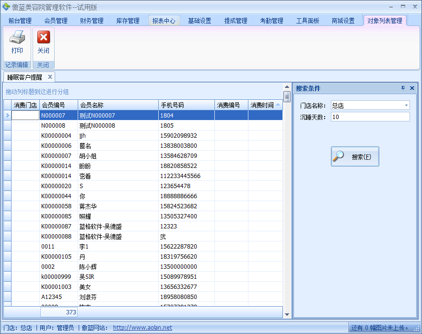Image resolution: width=422 pixels, height=334 pixels.
Task: Click the app logo icon in title bar
Action: tap(6, 7)
